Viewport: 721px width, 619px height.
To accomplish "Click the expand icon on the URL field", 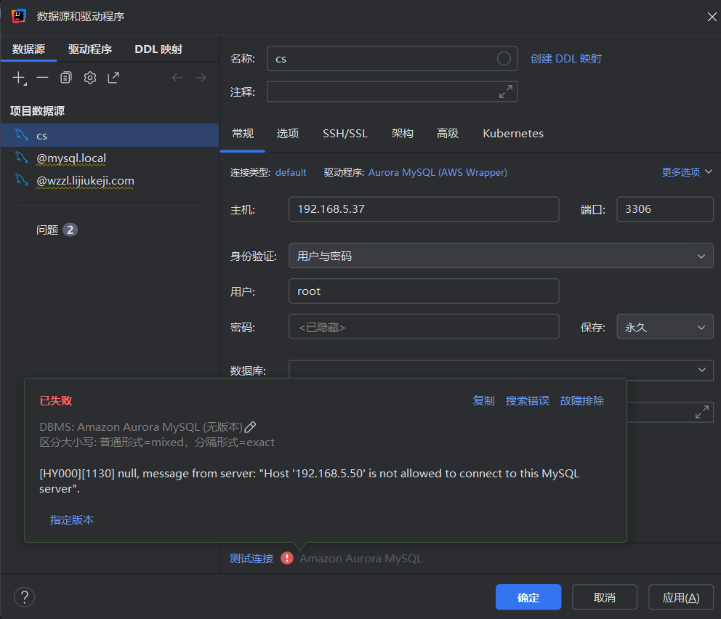I will (701, 412).
